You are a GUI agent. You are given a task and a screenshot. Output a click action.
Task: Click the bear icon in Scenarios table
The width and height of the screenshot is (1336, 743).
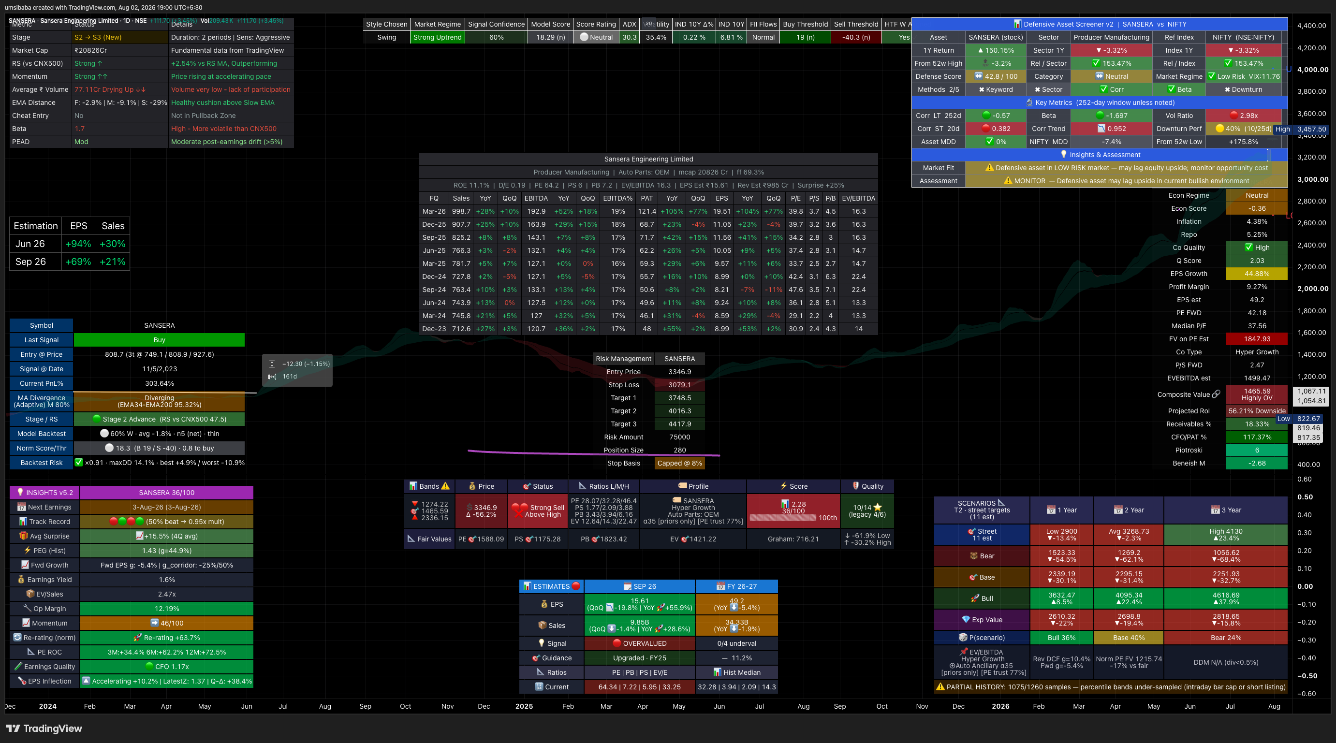pyautogui.click(x=973, y=556)
